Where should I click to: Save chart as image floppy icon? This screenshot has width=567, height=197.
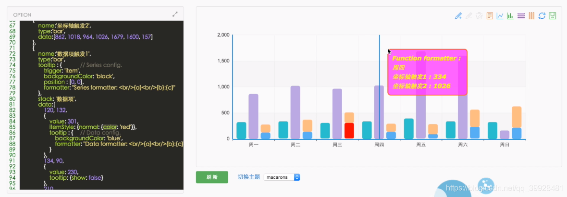553,15
